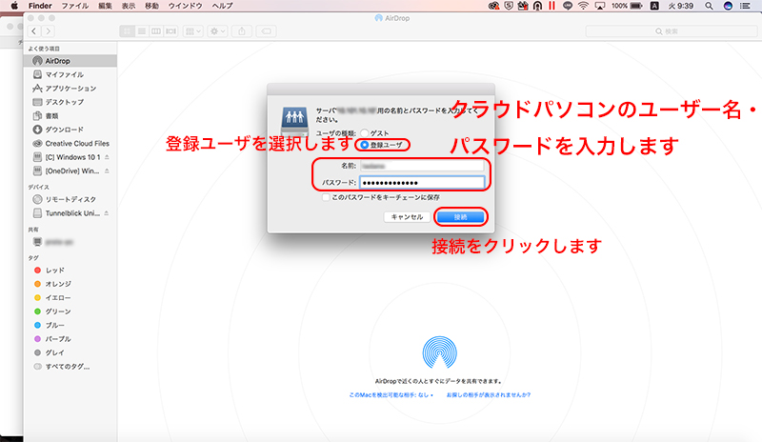Switch to icon view
The image size is (762, 442).
click(127, 31)
